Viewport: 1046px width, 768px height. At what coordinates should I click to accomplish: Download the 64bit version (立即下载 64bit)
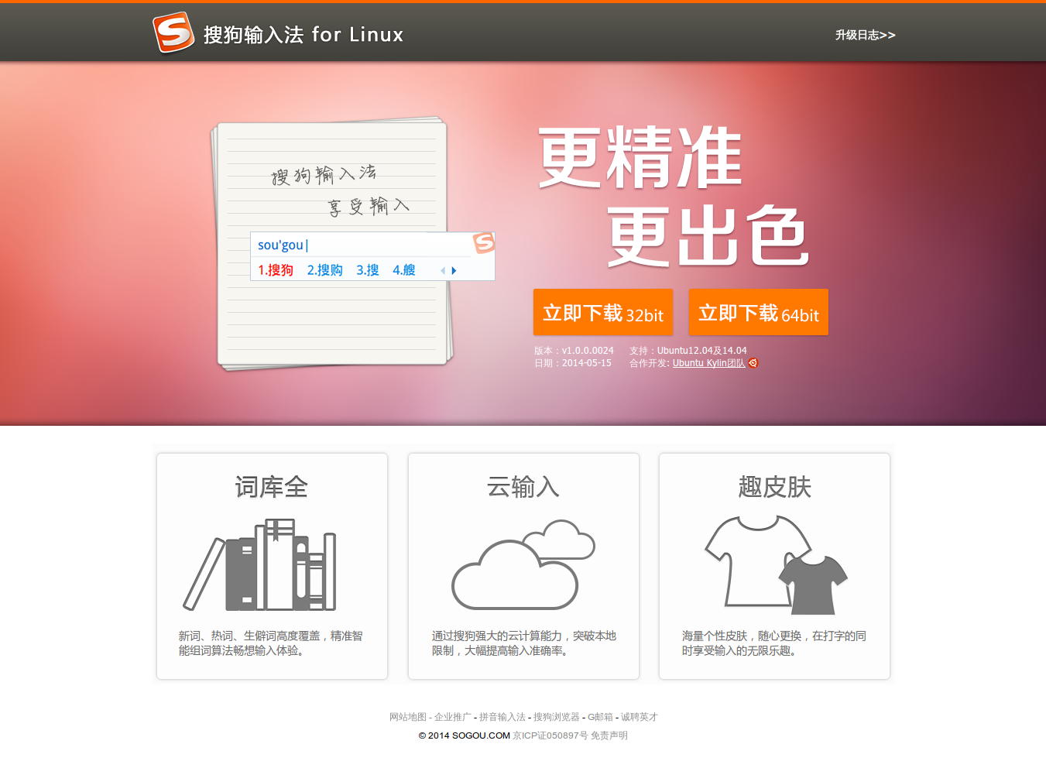point(759,312)
